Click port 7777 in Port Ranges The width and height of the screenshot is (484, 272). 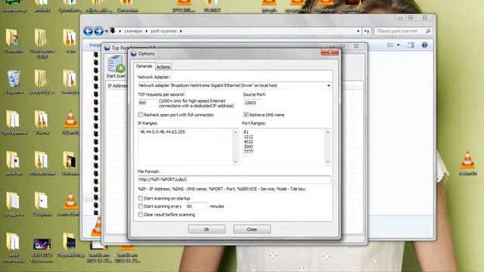point(248,151)
